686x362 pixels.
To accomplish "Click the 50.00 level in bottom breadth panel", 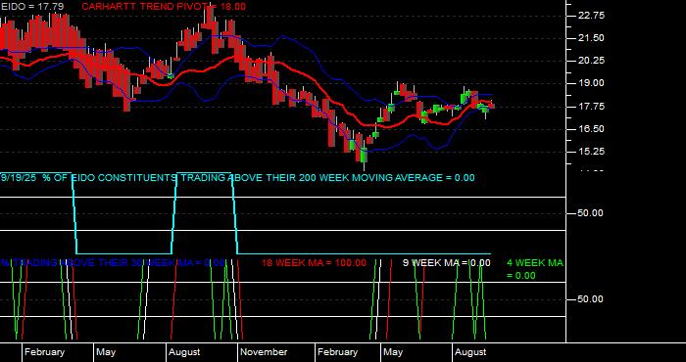I will [591, 299].
